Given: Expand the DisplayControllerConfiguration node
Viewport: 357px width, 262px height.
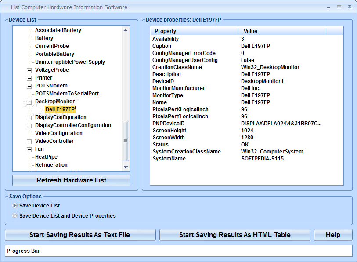Looking at the screenshot, I should pyautogui.click(x=29, y=126).
